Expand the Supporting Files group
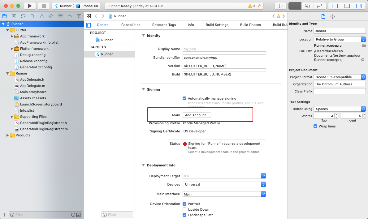This screenshot has width=368, height=219. (x=12, y=117)
